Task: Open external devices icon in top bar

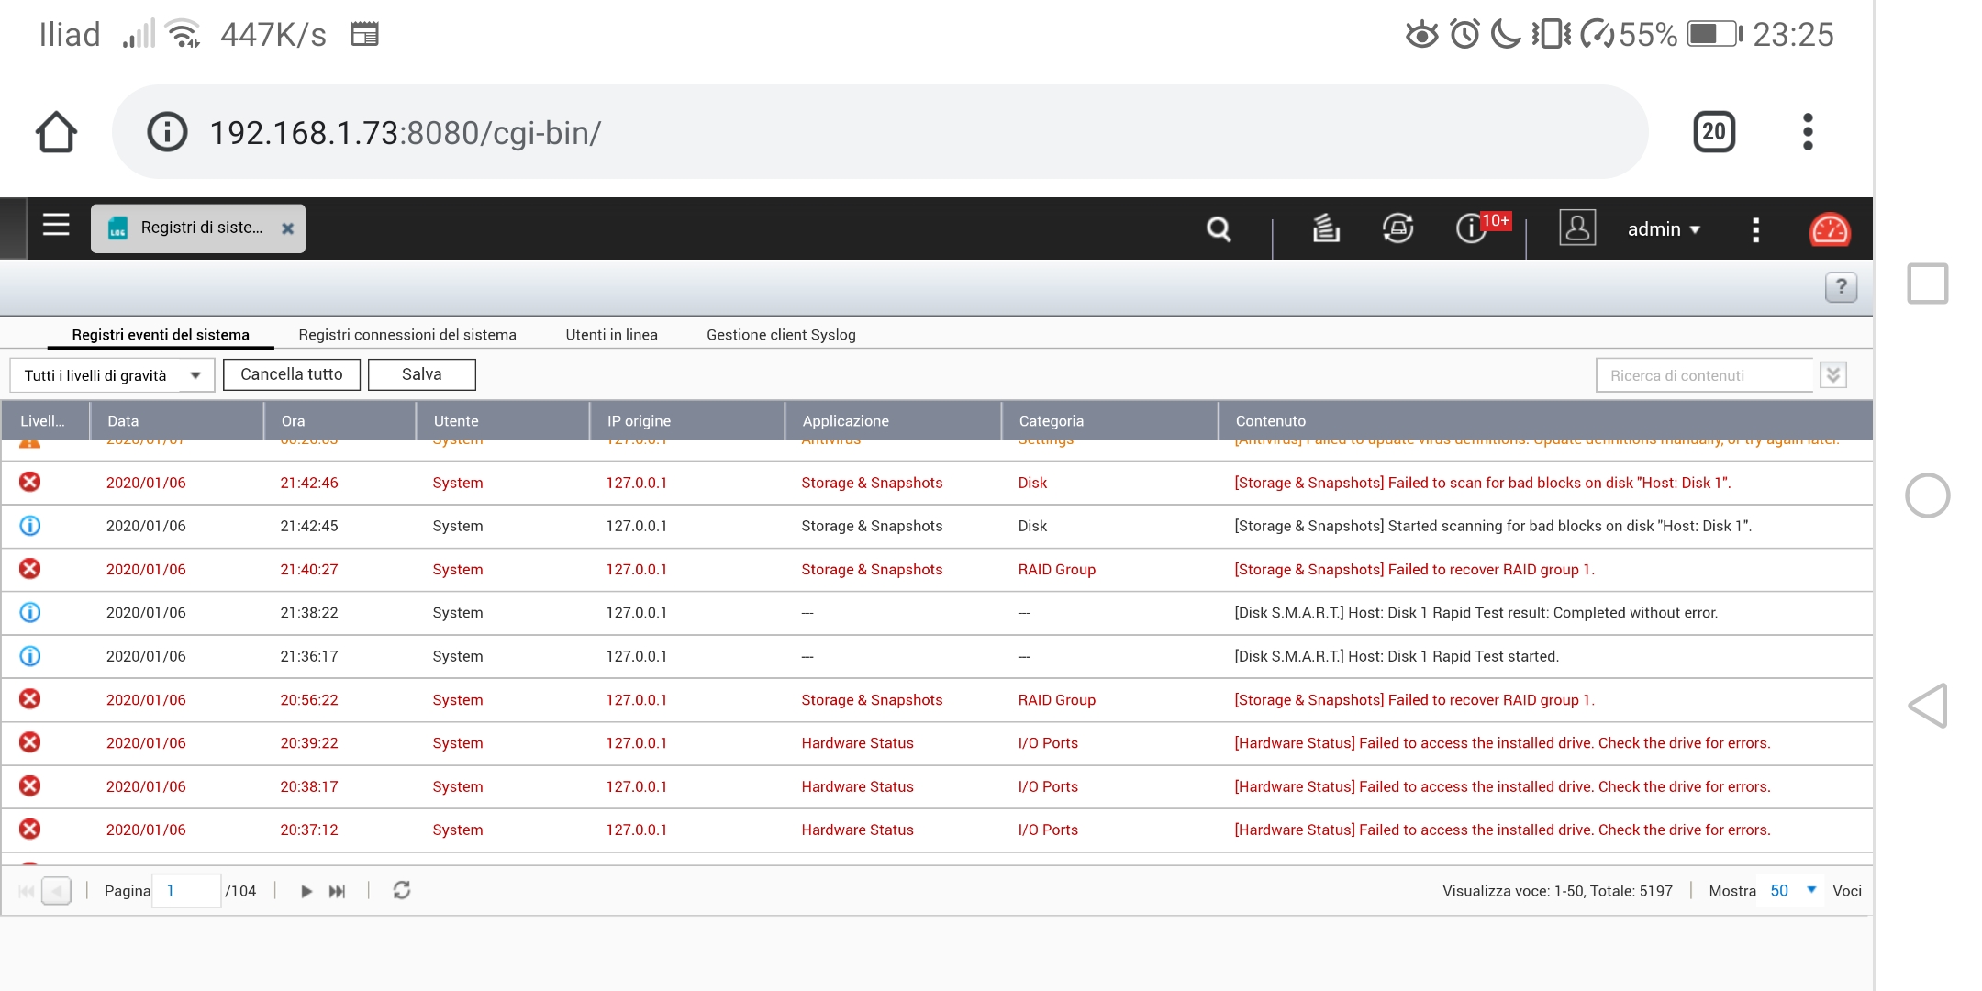Action: click(x=1397, y=228)
